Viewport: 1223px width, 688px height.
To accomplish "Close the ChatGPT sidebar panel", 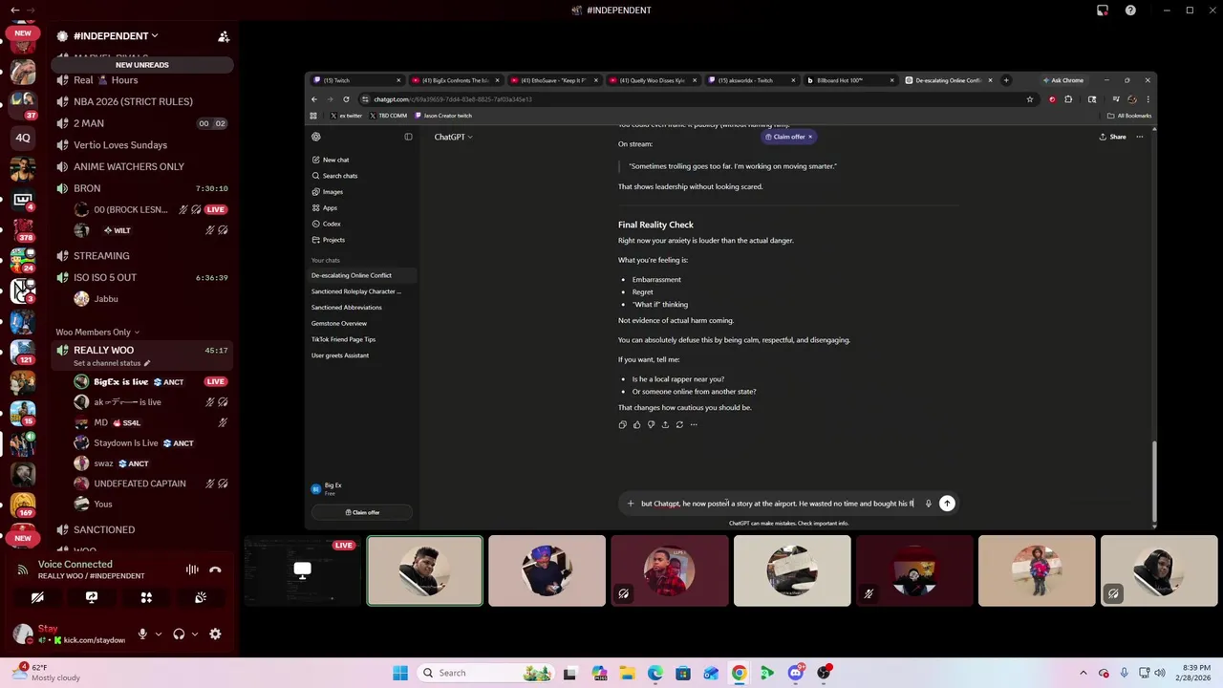I will point(408,137).
